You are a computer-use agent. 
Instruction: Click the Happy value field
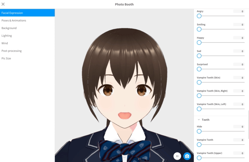tap(239, 38)
